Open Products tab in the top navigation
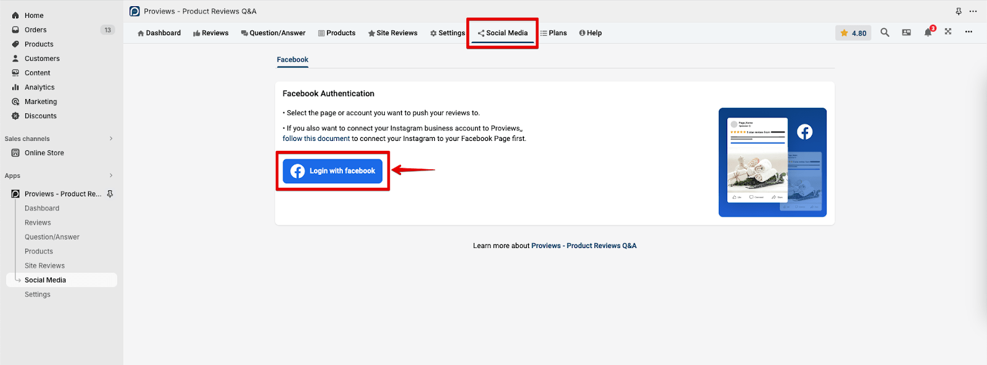This screenshot has width=987, height=365. 337,33
